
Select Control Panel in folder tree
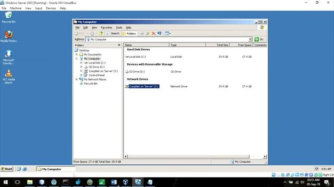[x=97, y=75]
